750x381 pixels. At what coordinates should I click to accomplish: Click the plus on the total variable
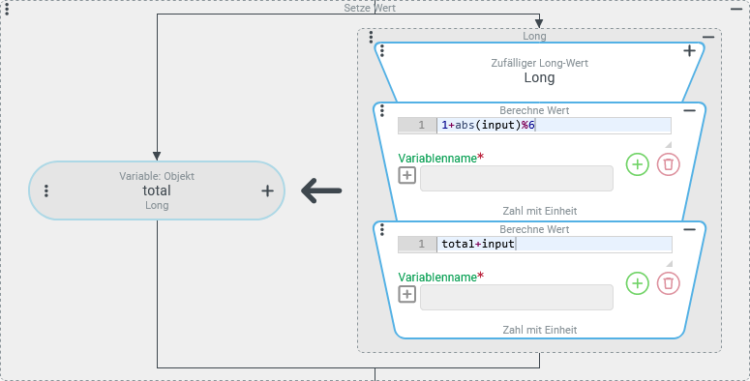267,190
